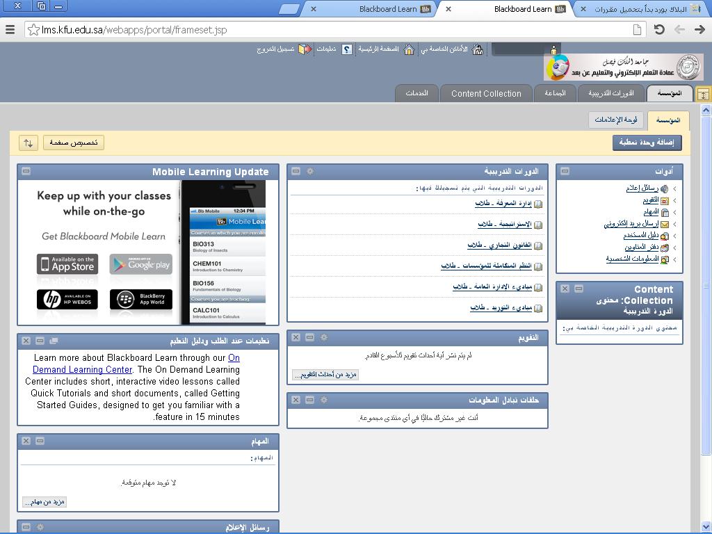712x534 pixels.
Task: Log out via تسجيل الخروج icon
Action: tap(305, 49)
